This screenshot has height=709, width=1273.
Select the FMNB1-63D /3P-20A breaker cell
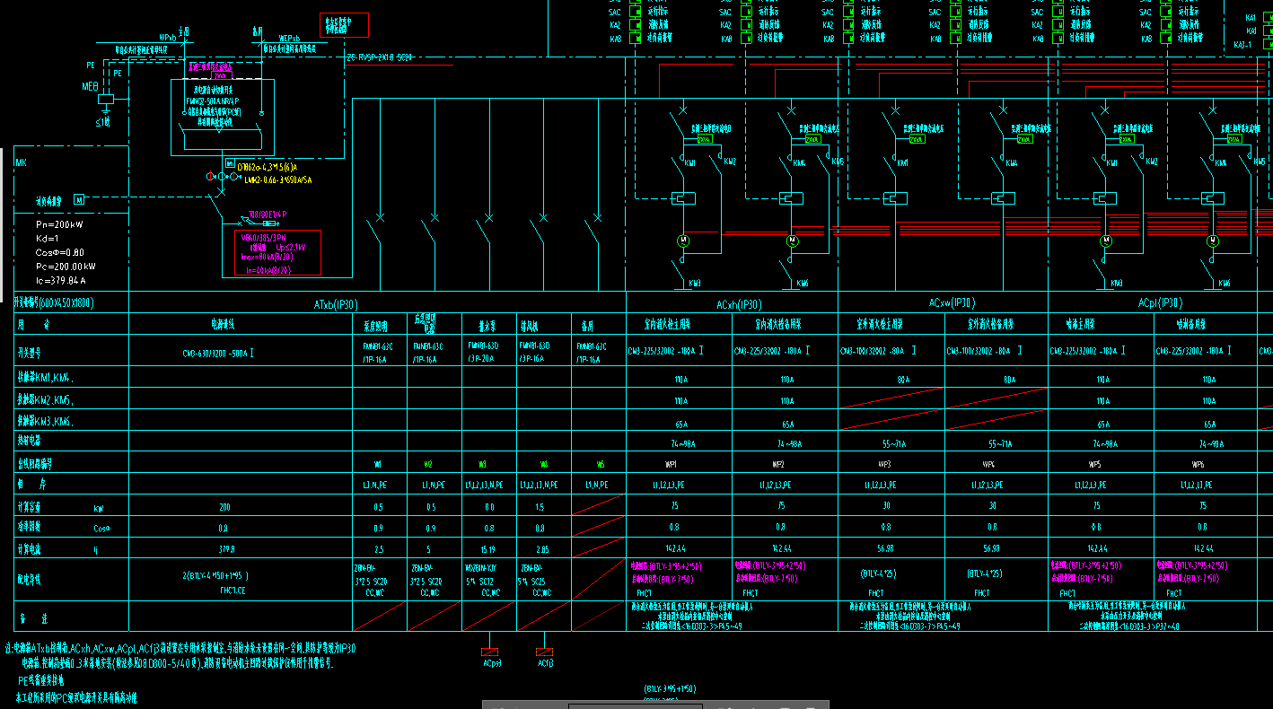coord(483,352)
